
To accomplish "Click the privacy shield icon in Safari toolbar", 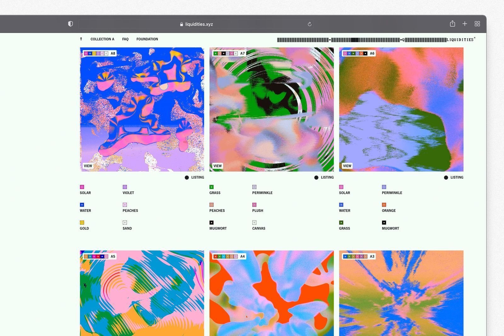I will pos(71,24).
